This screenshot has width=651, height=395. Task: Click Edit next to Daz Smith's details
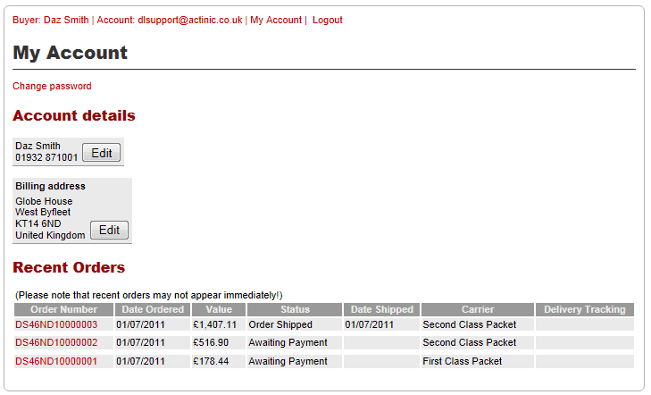(x=102, y=153)
